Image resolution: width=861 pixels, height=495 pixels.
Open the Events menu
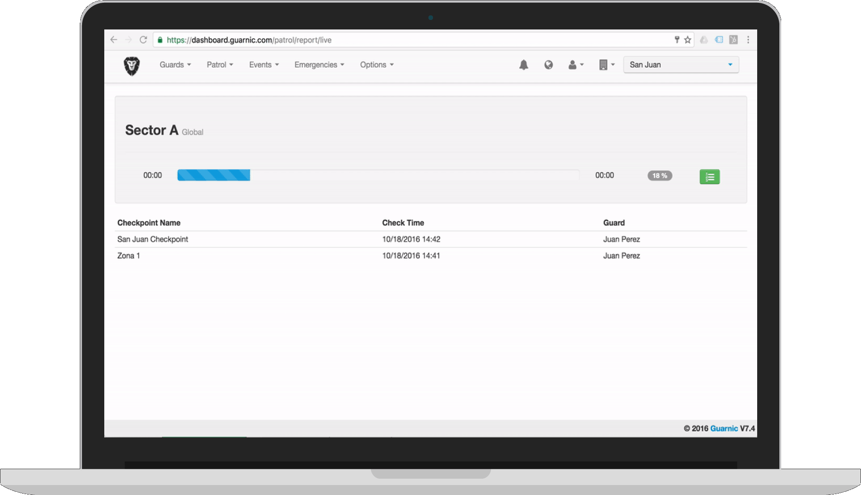point(264,65)
